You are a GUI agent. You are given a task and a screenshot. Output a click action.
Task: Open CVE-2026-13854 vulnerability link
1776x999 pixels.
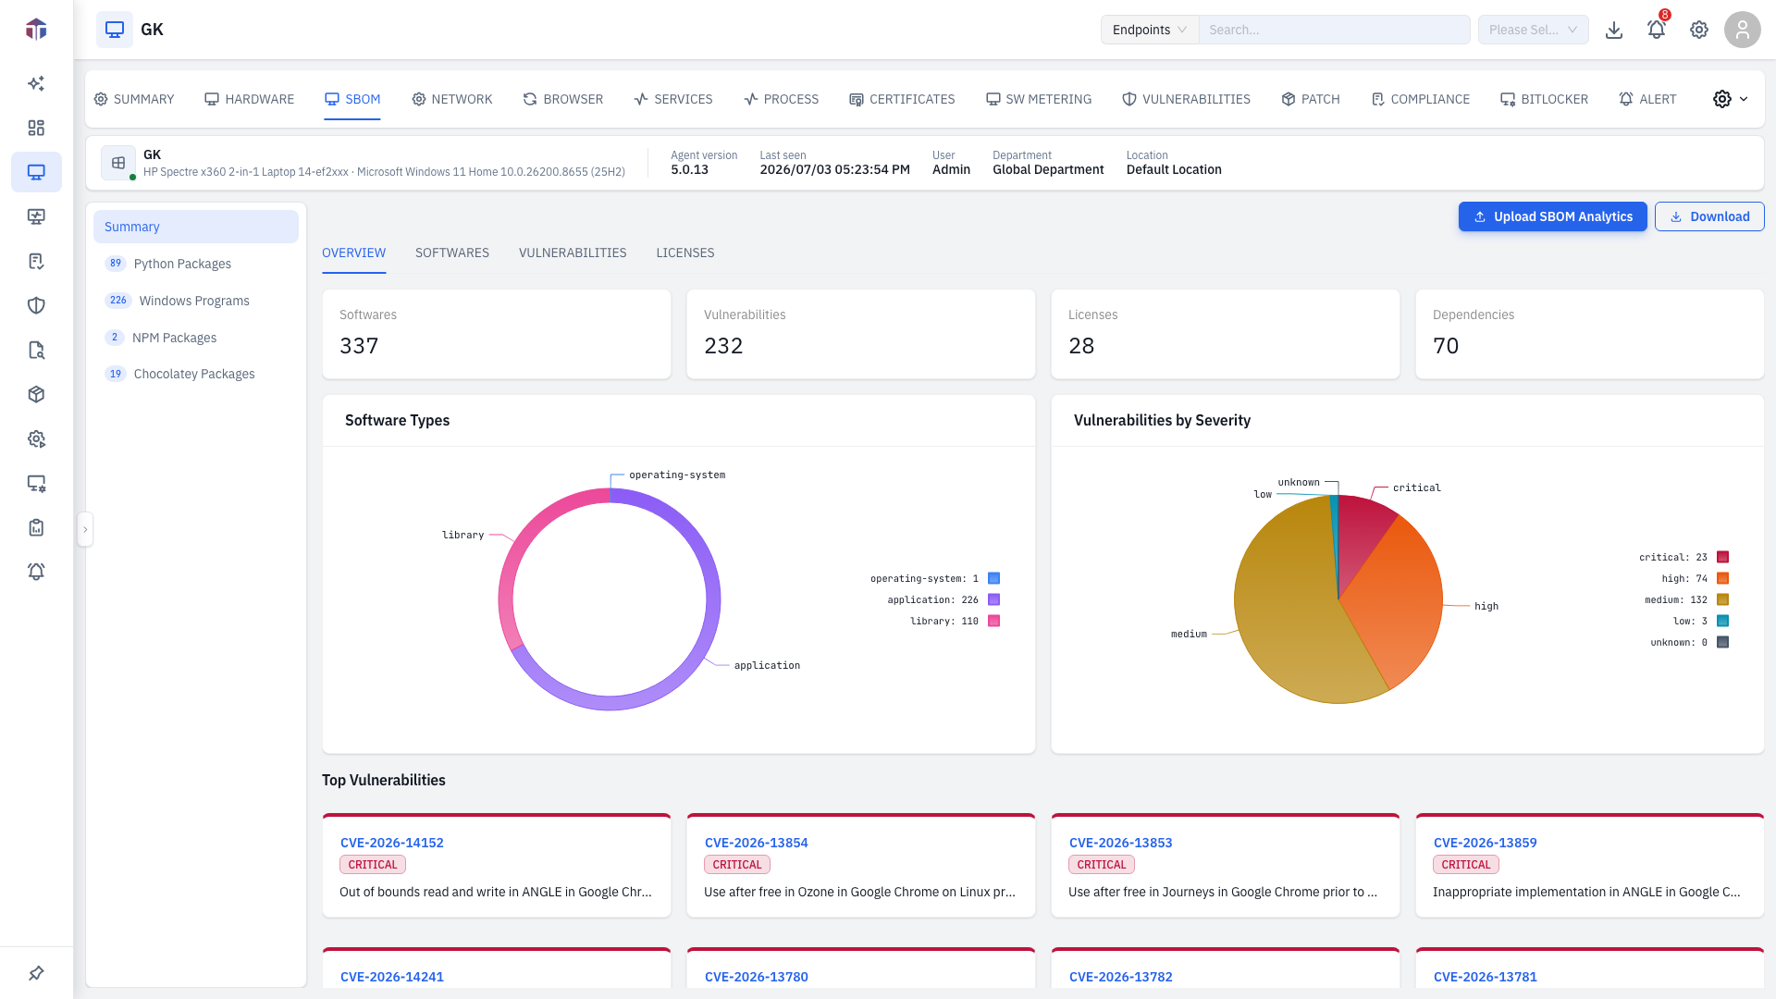757,843
